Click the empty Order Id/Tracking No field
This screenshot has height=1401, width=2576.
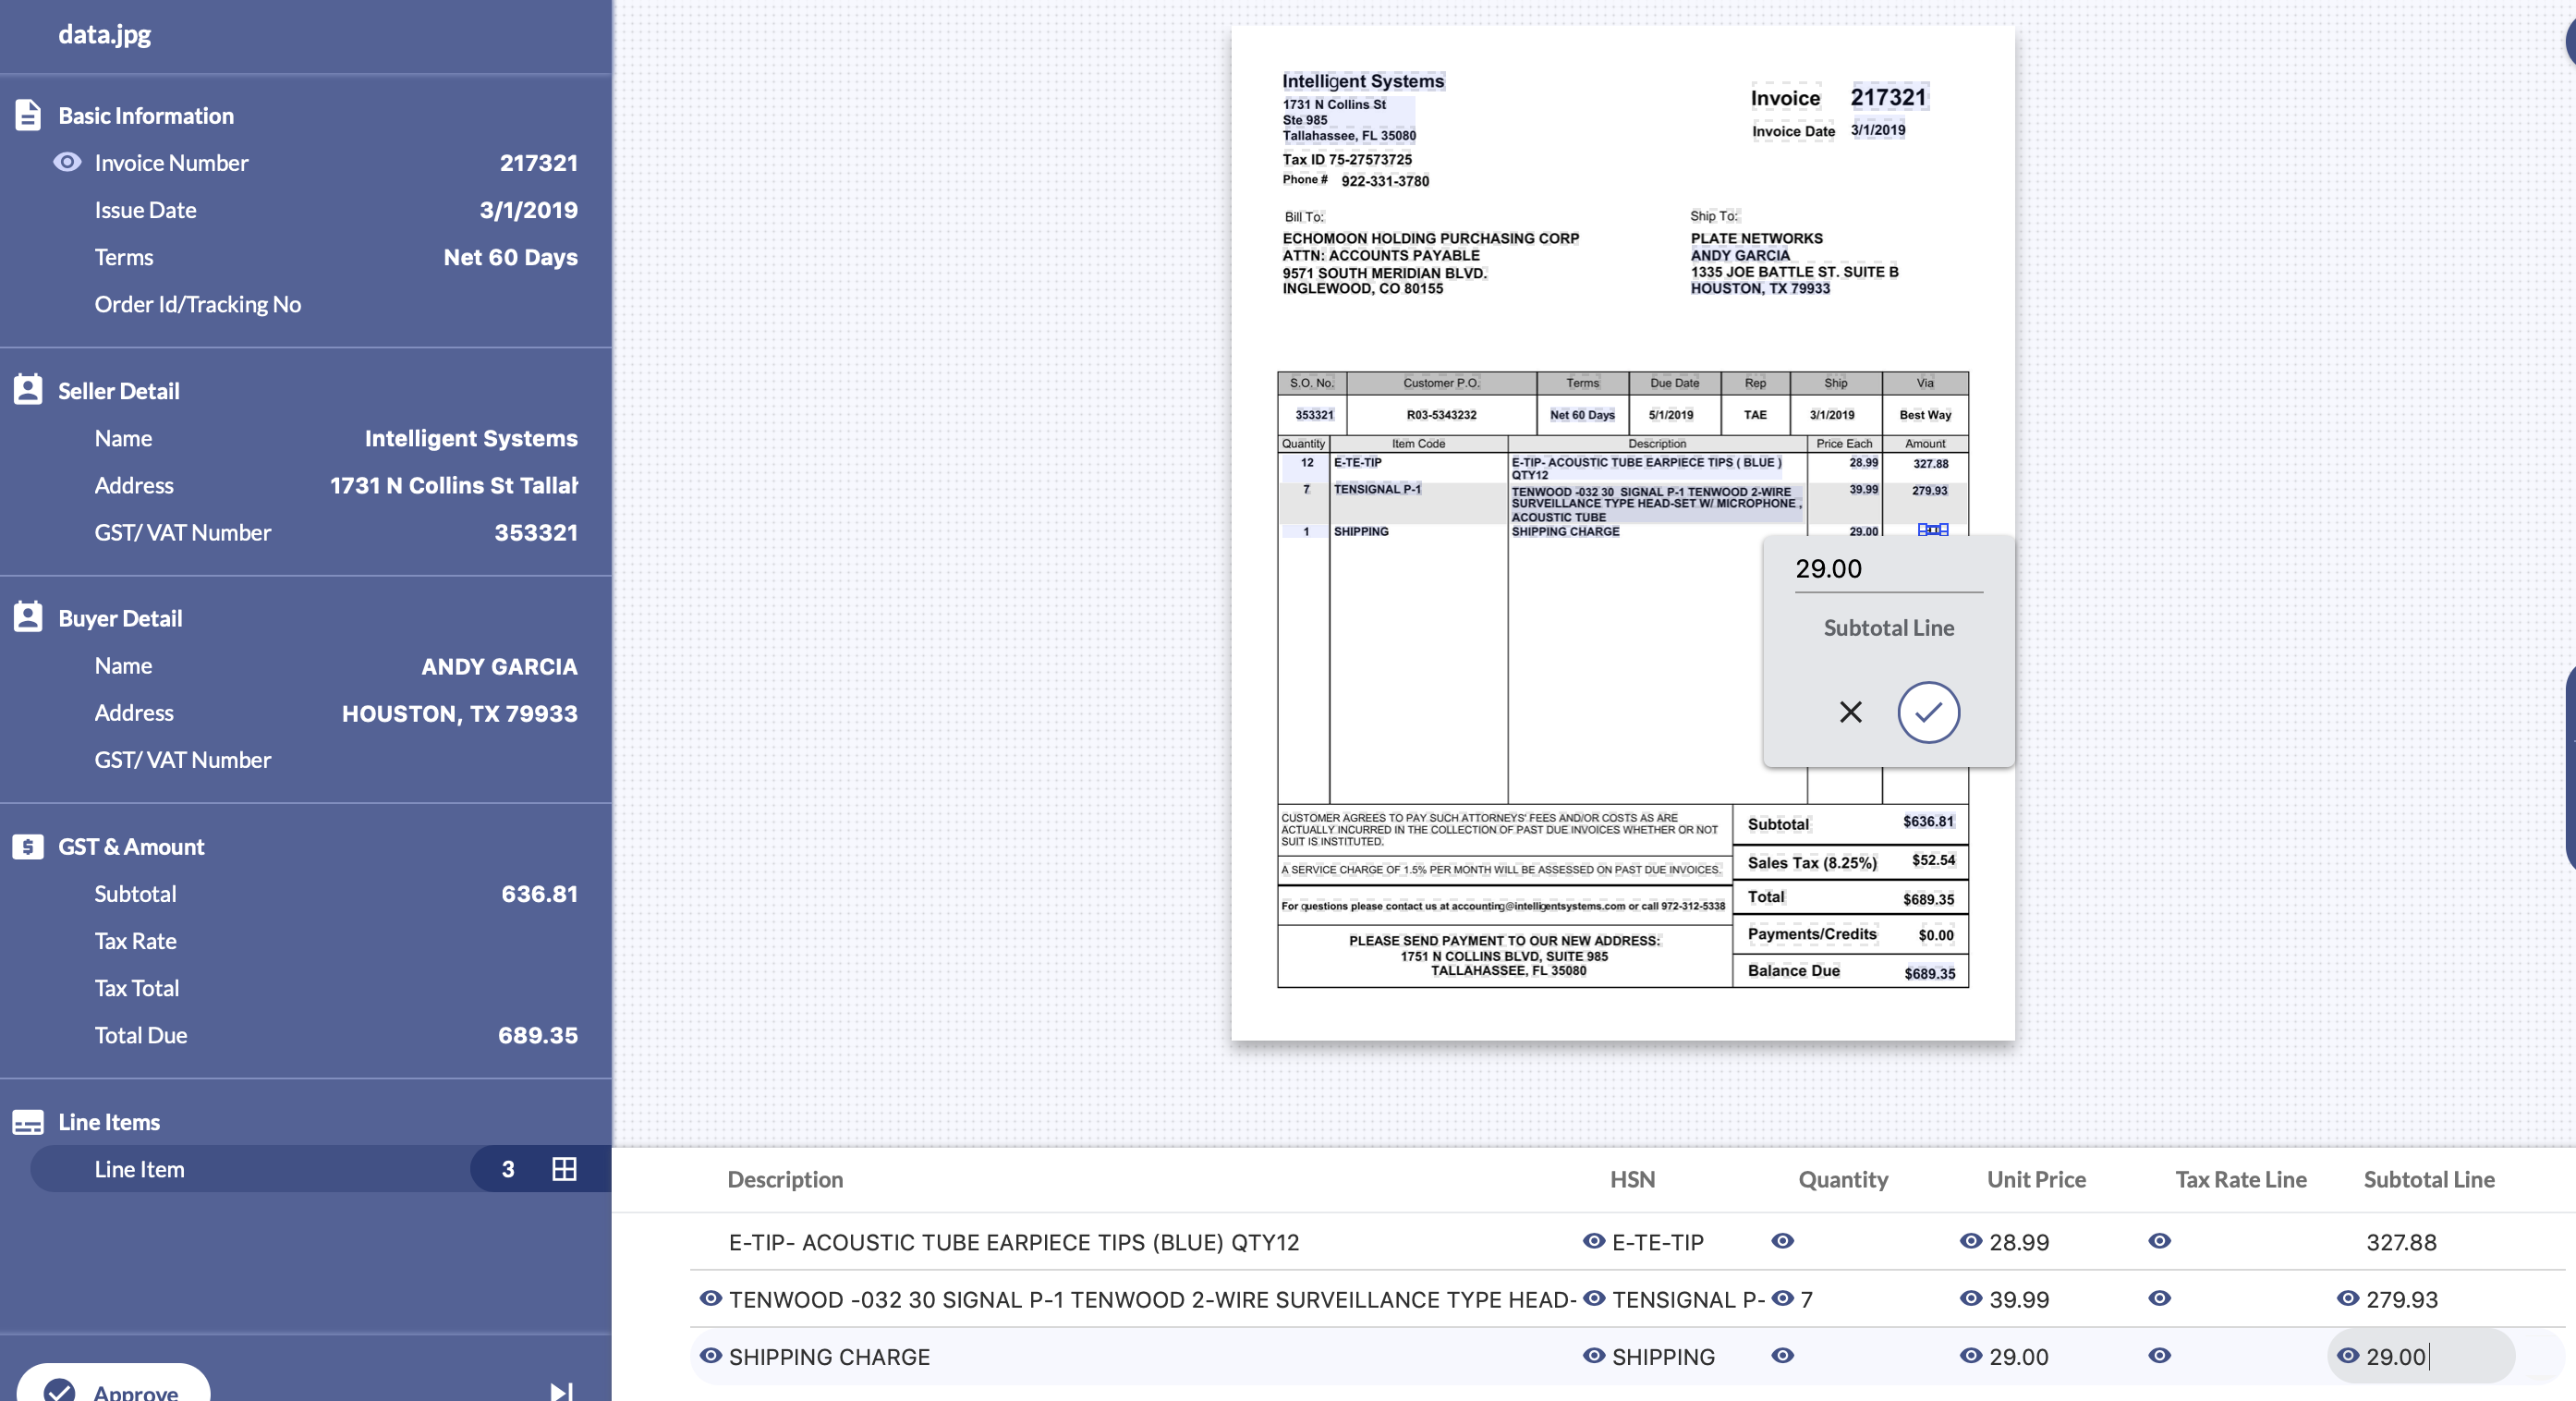[336, 304]
